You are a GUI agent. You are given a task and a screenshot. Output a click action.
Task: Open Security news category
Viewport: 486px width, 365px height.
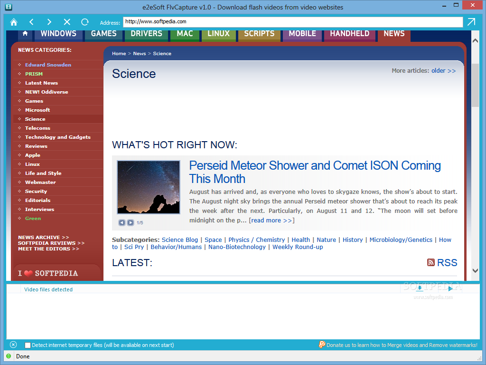click(36, 191)
